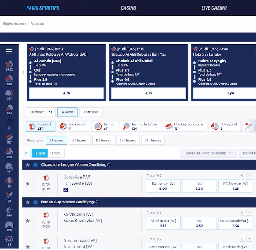Select the darts icon showing 38
256x250 pixels.
tap(9, 240)
